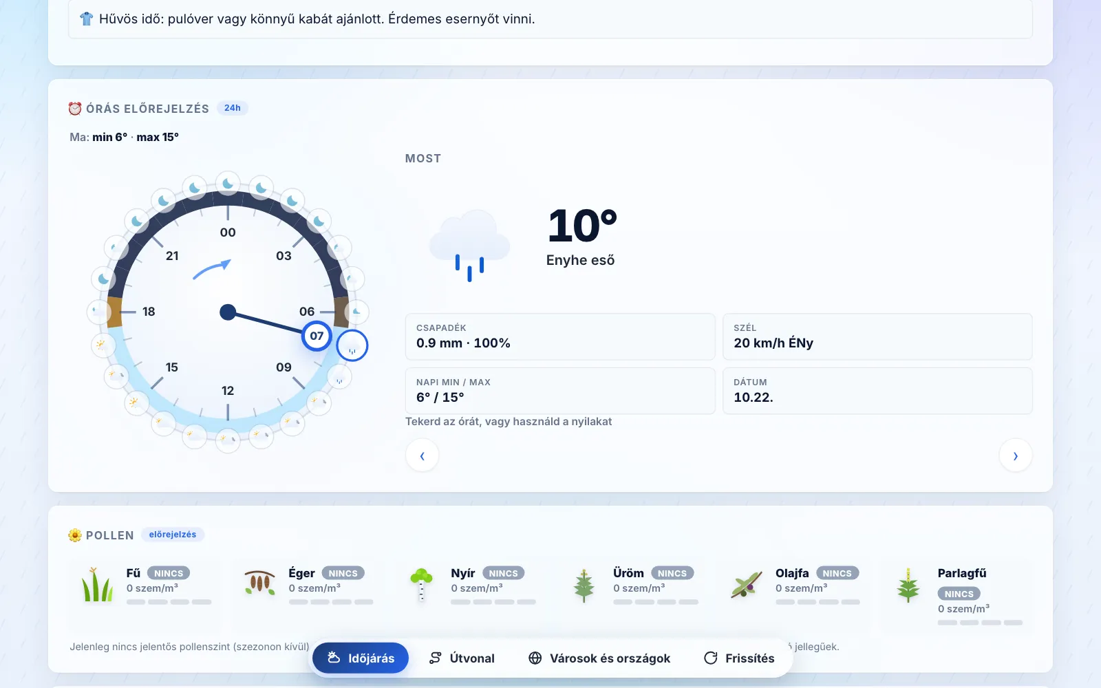The width and height of the screenshot is (1101, 688).
Task: Select the Éger alder pollen icon
Action: tap(259, 583)
